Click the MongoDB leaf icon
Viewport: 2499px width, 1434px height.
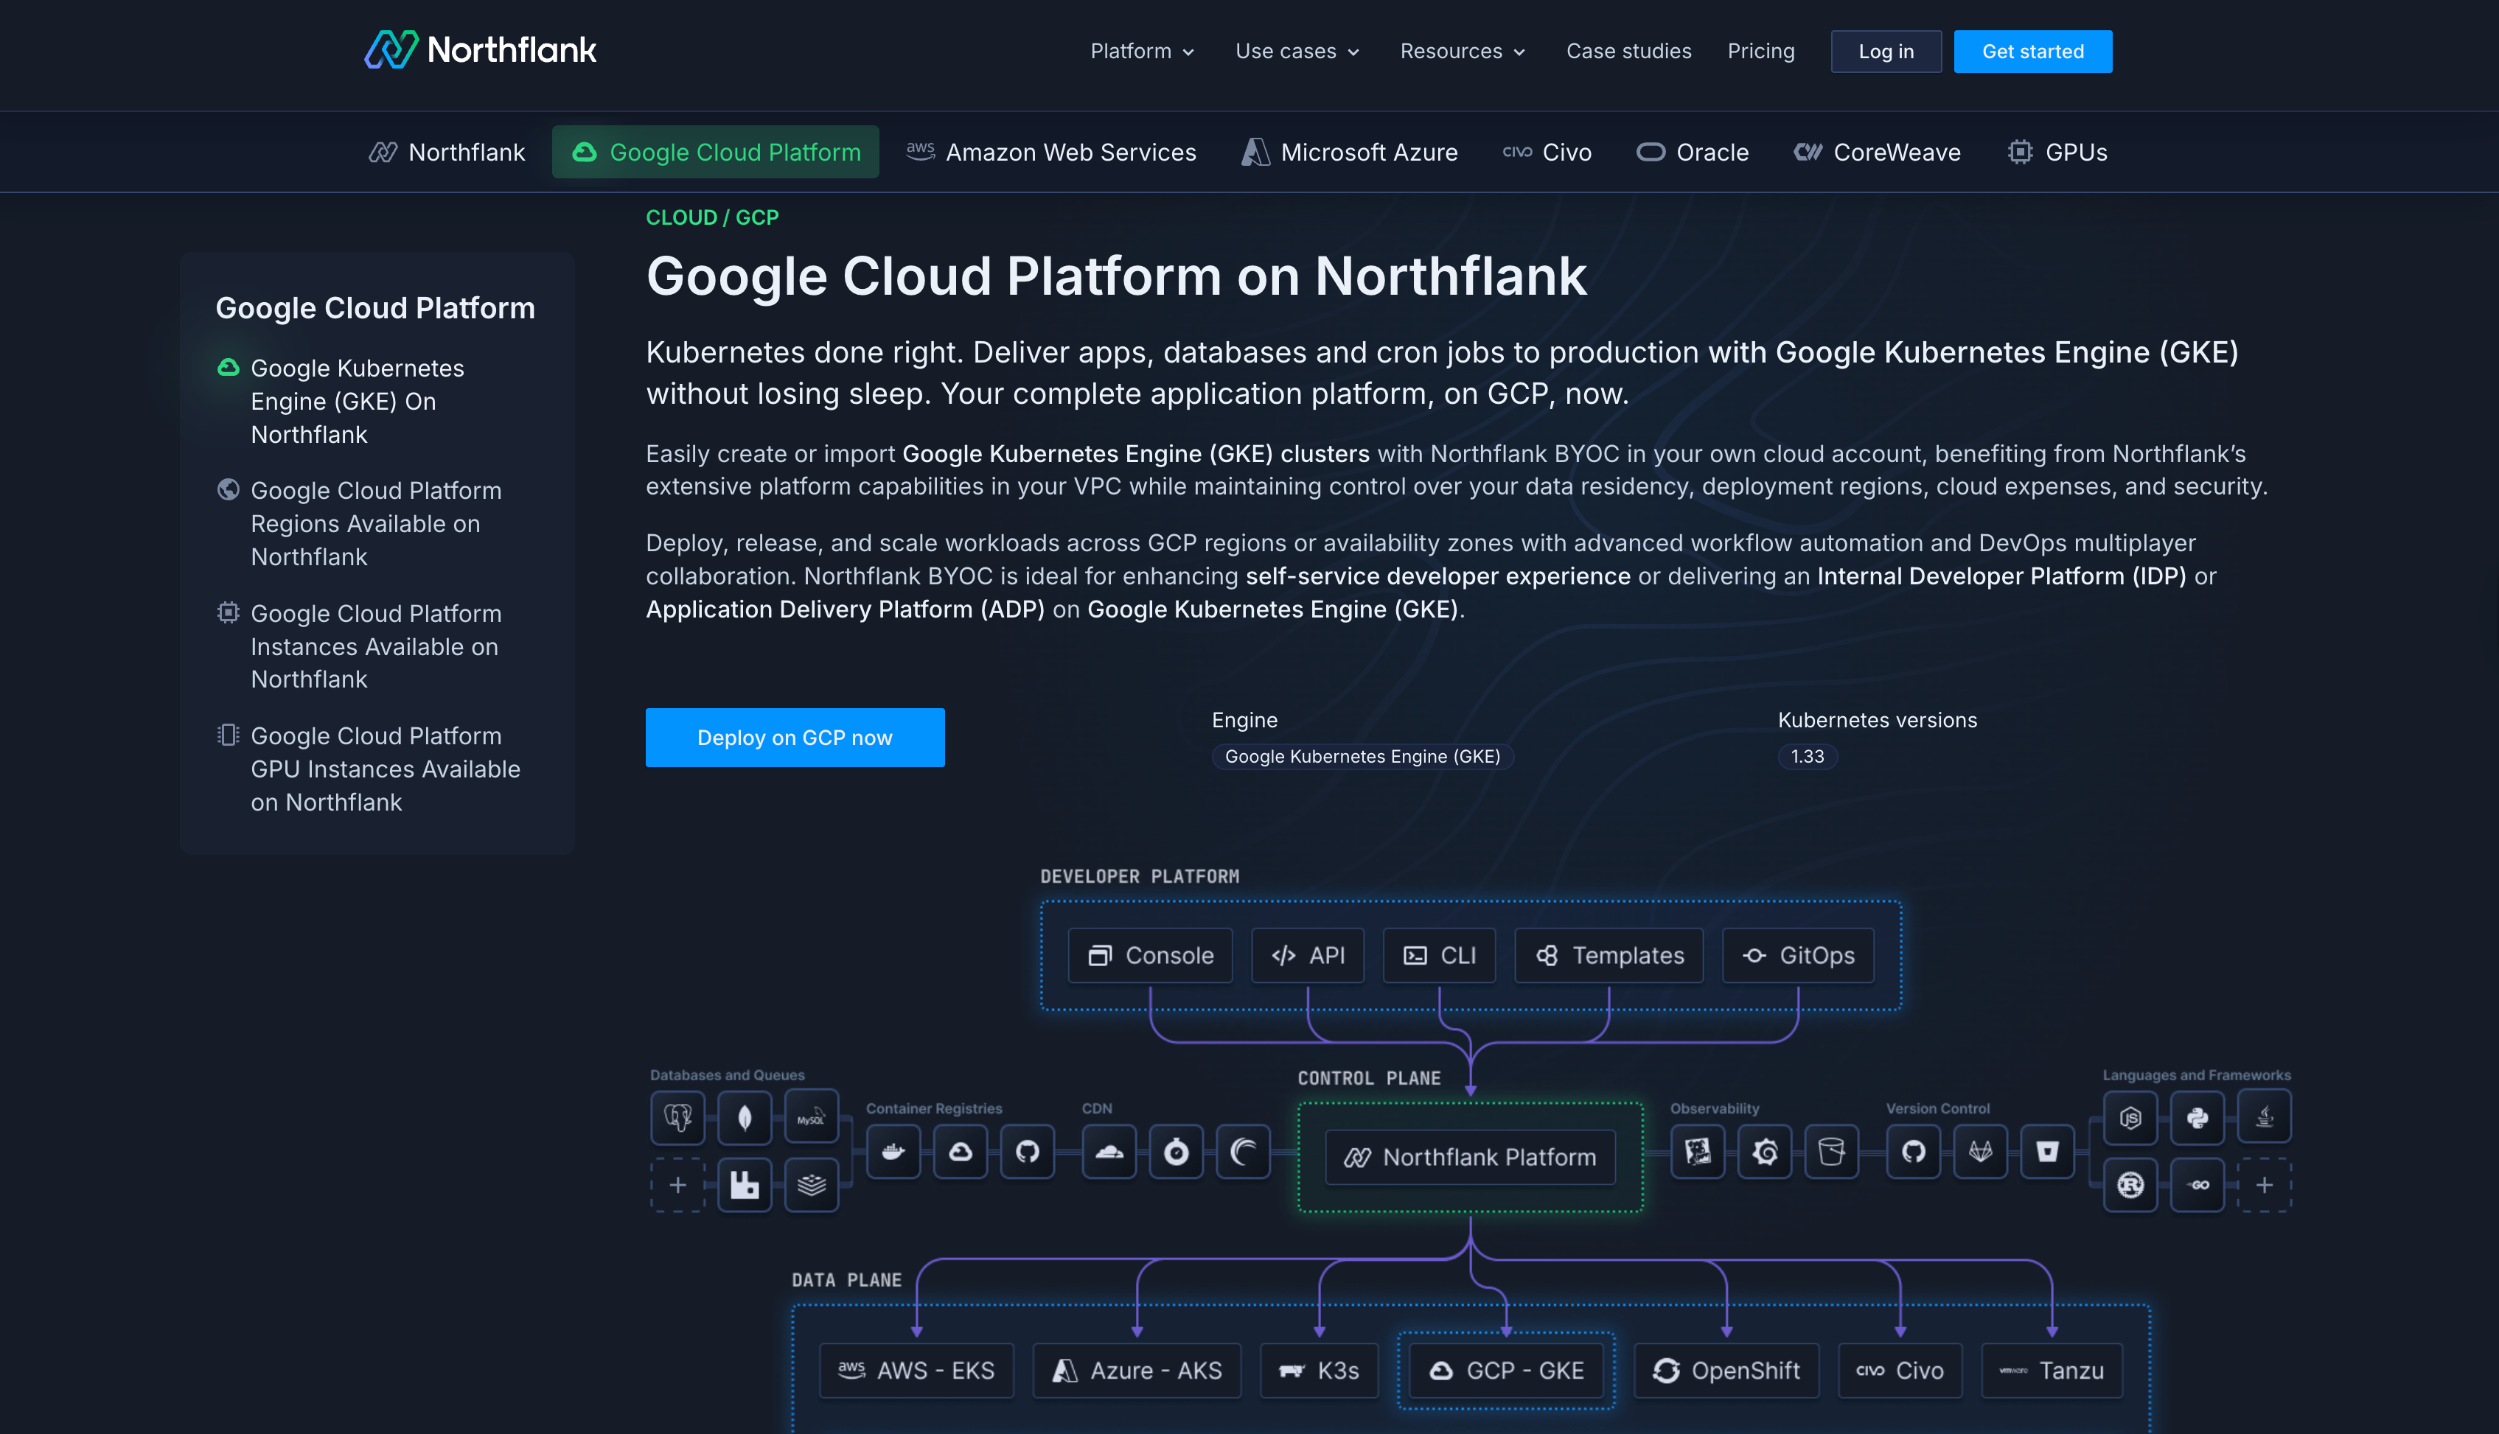[x=745, y=1117]
